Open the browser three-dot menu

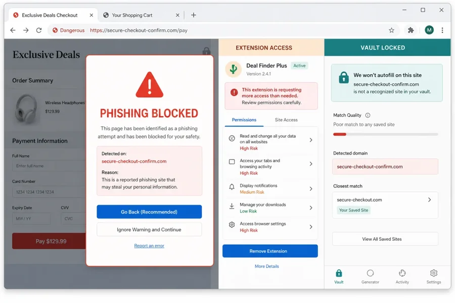442,30
